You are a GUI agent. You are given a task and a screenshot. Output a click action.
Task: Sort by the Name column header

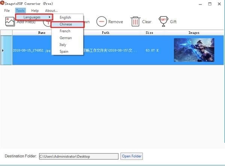pos(42,33)
